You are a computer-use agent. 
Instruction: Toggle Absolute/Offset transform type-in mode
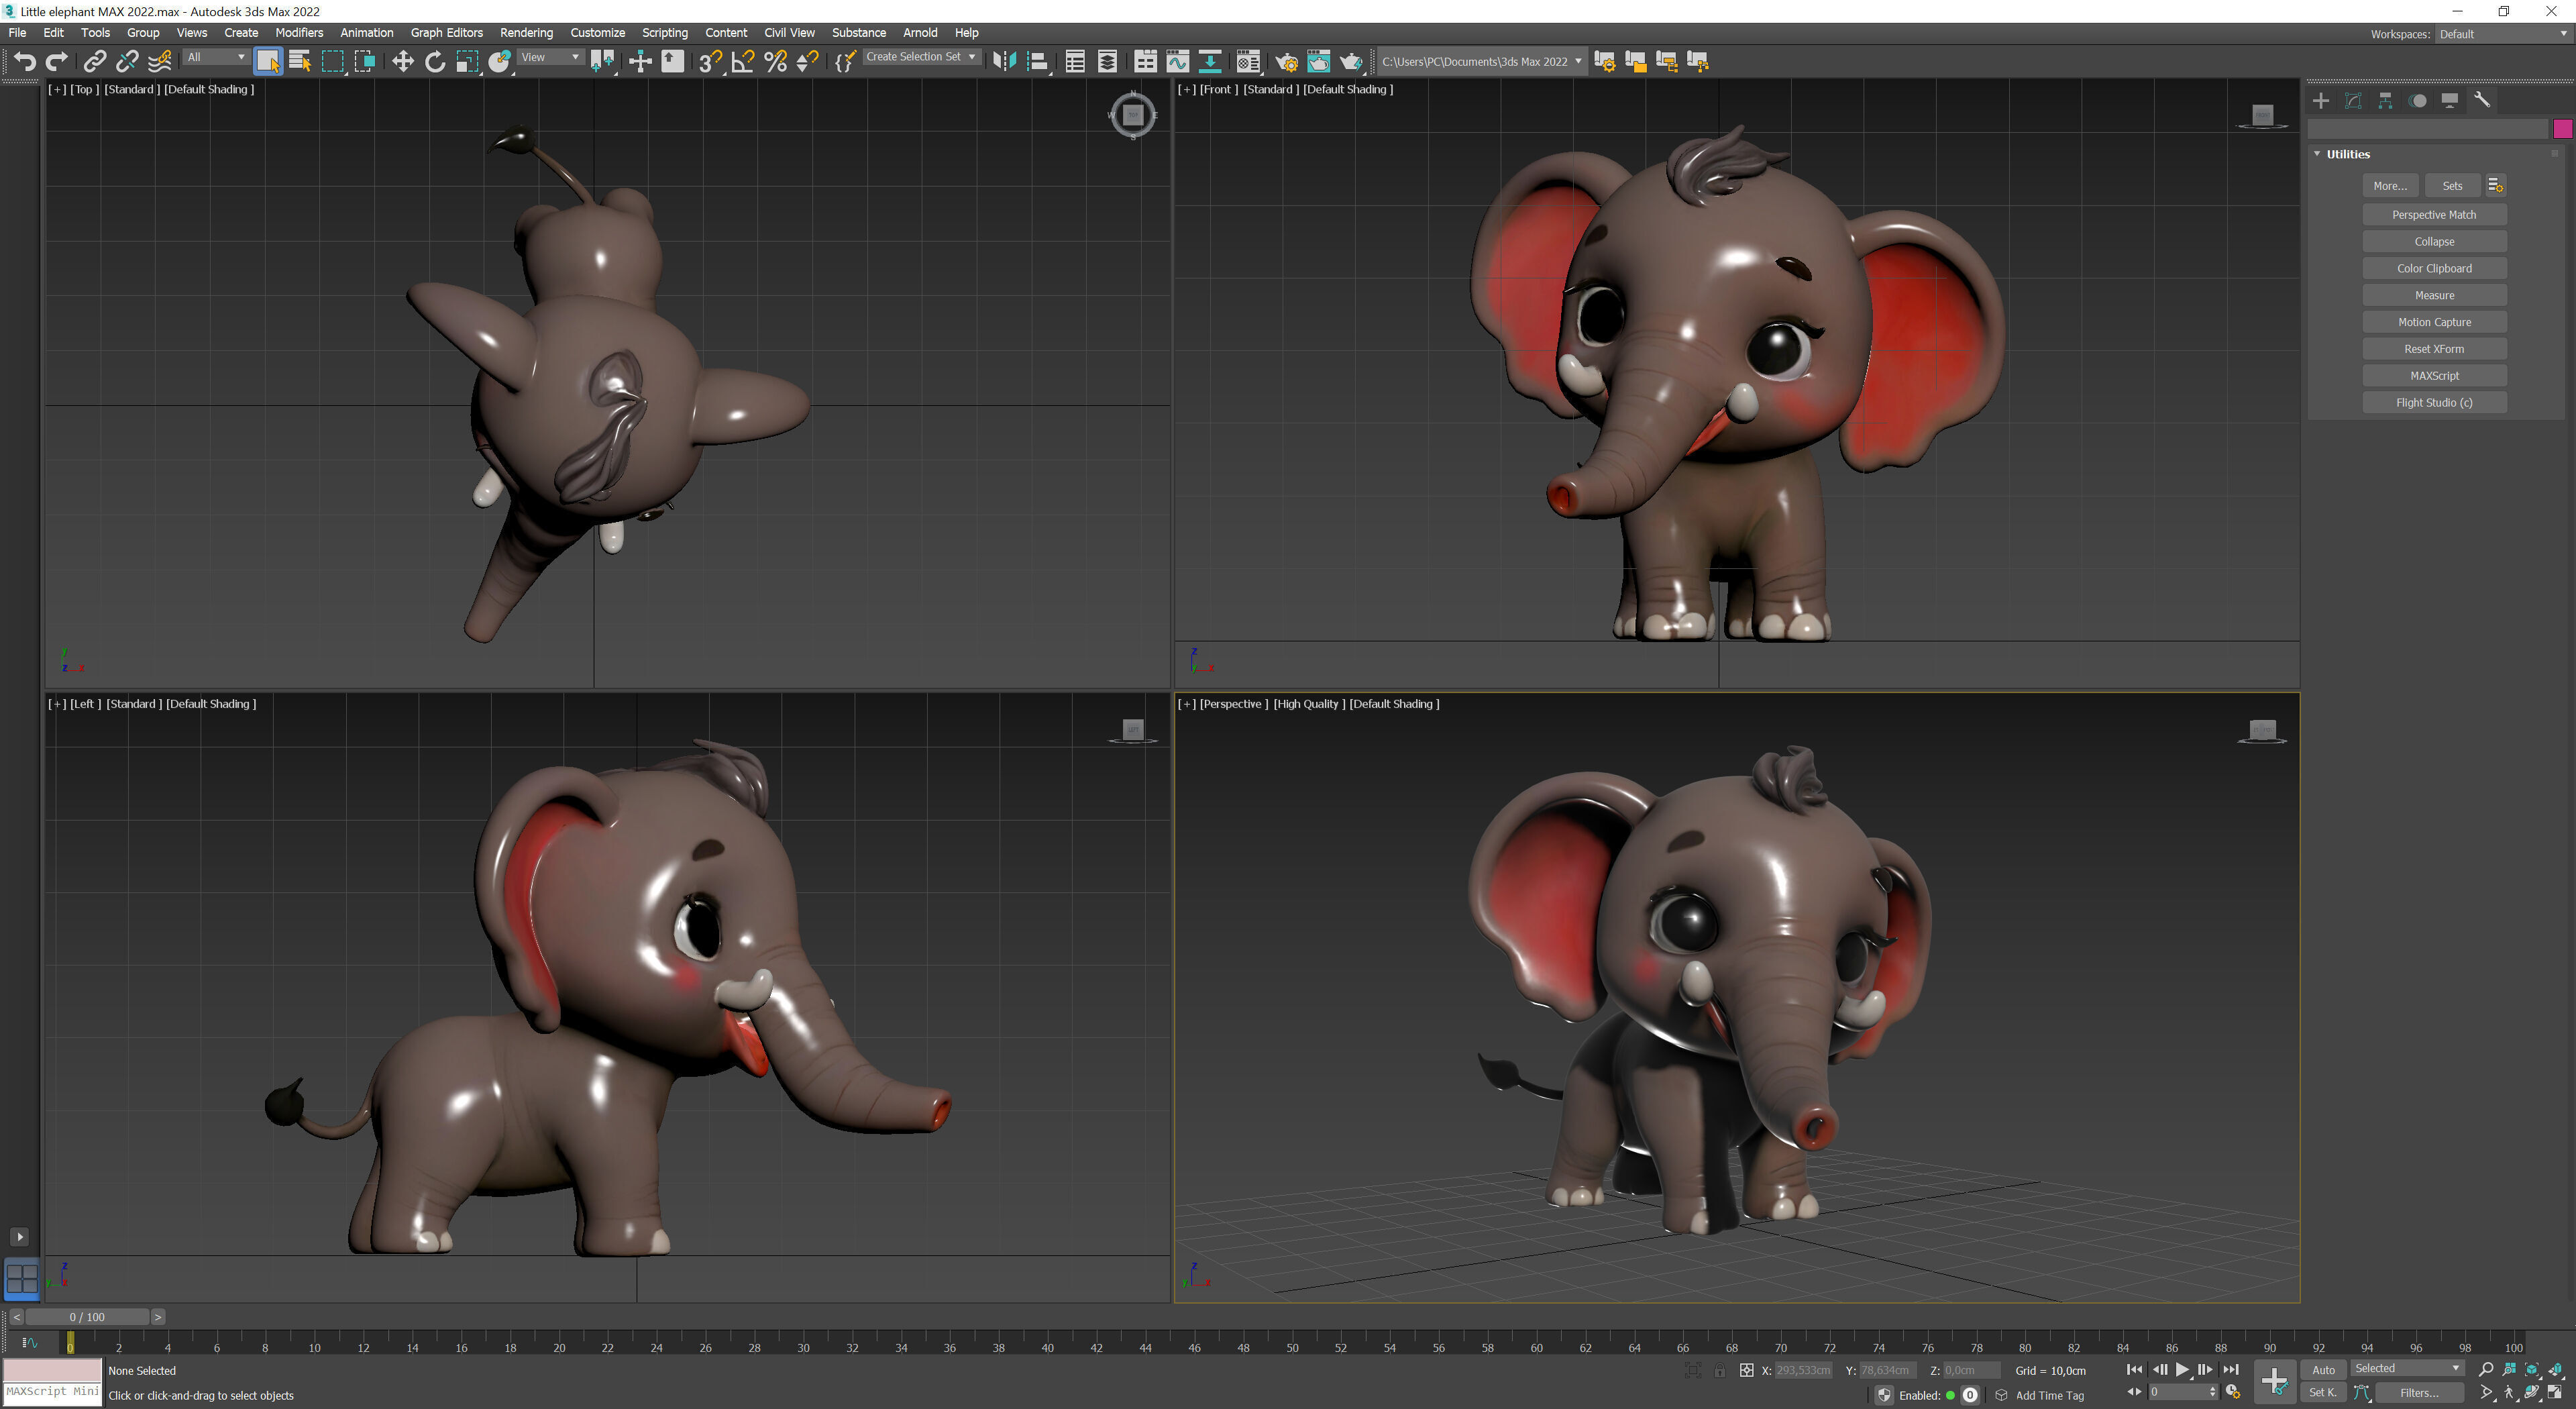(x=1746, y=1370)
